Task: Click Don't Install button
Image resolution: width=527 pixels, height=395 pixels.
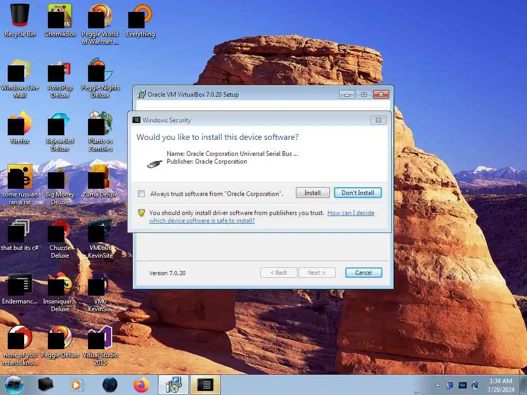Action: (358, 193)
